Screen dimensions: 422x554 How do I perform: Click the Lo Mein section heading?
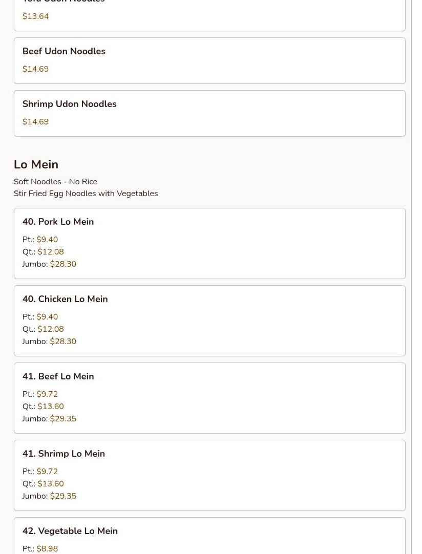point(36,164)
